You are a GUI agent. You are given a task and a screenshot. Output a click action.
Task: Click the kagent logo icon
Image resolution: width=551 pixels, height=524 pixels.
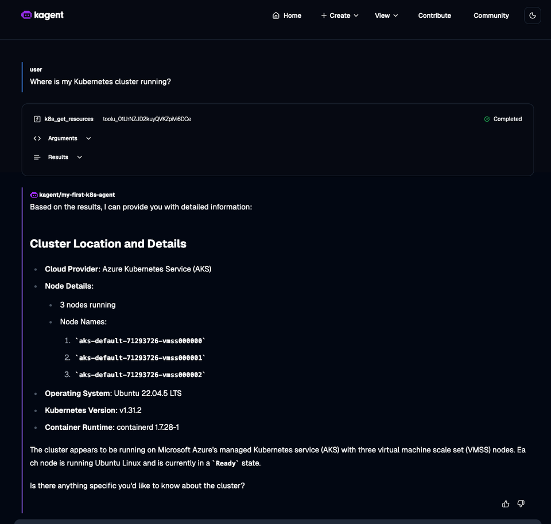(26, 15)
